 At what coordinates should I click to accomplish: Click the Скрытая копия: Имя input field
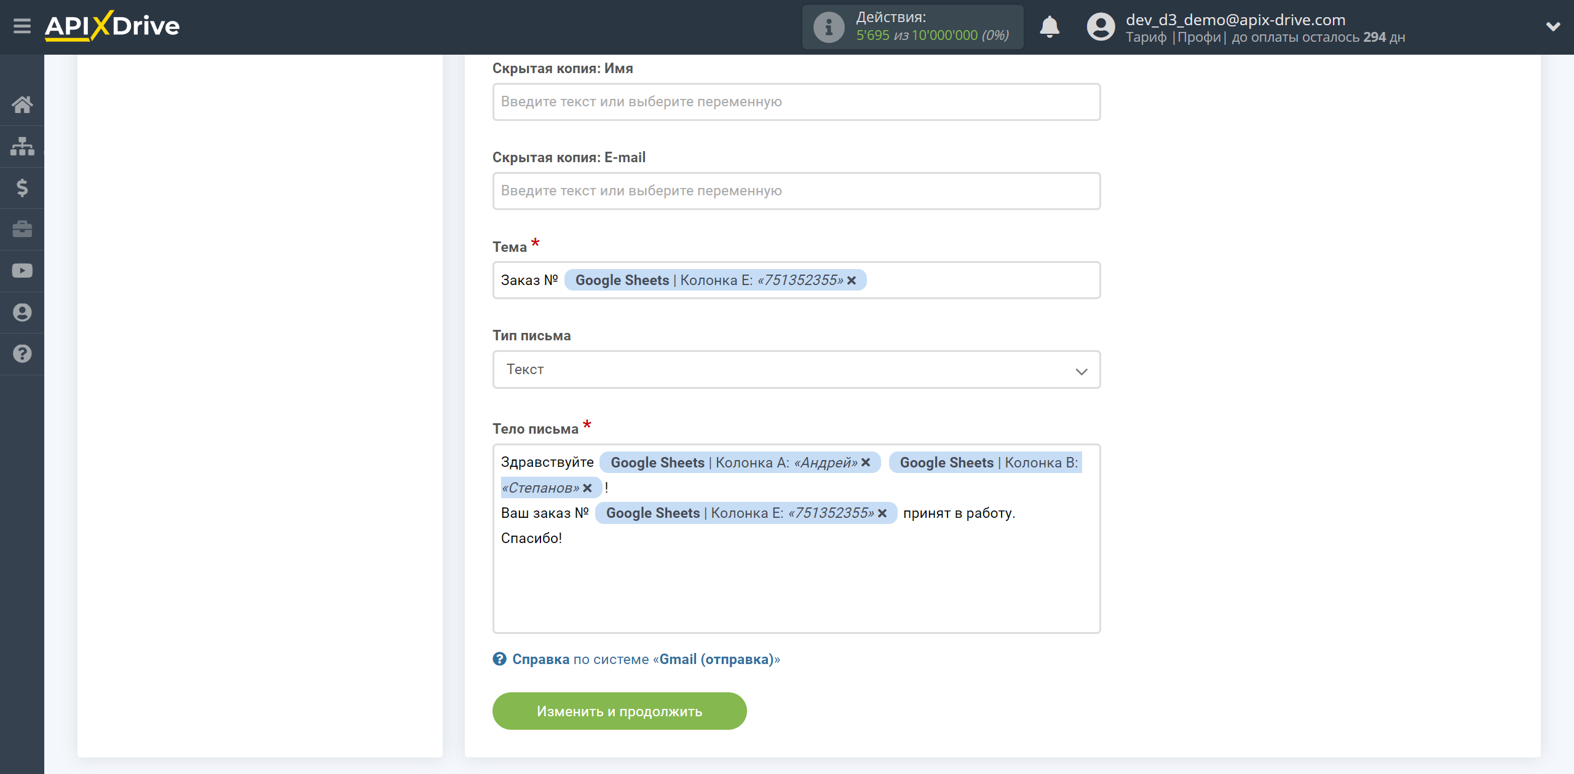tap(796, 102)
